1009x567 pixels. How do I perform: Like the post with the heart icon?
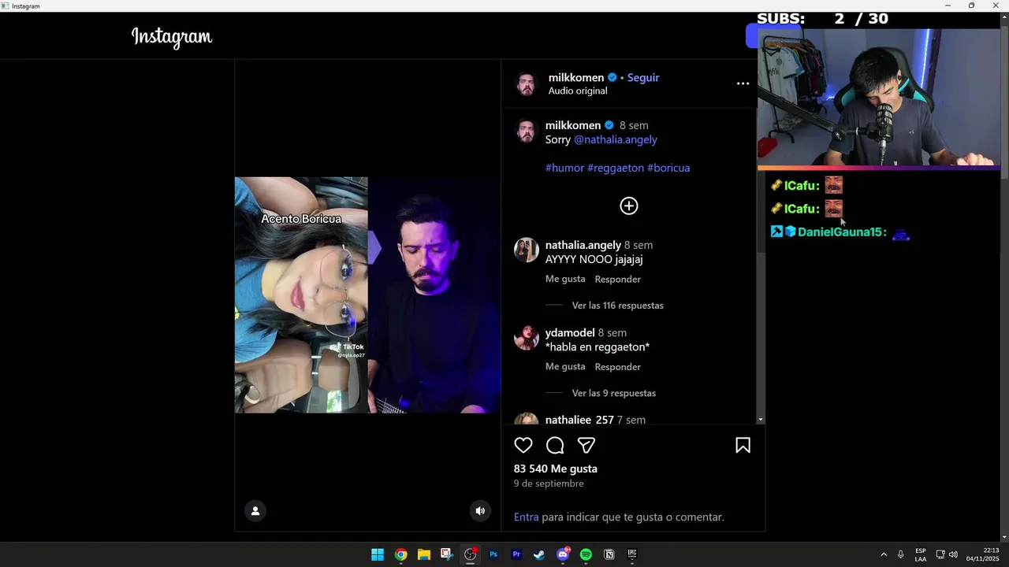tap(523, 446)
